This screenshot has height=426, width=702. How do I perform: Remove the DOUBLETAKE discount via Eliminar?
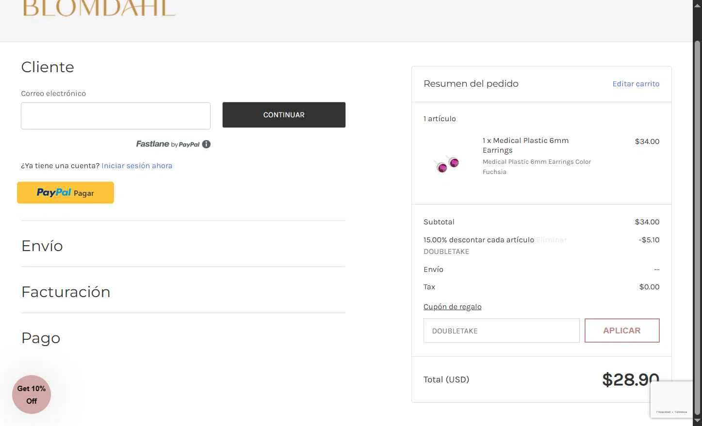pos(551,240)
